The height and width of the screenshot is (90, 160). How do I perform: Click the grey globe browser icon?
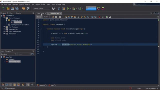(53, 8)
